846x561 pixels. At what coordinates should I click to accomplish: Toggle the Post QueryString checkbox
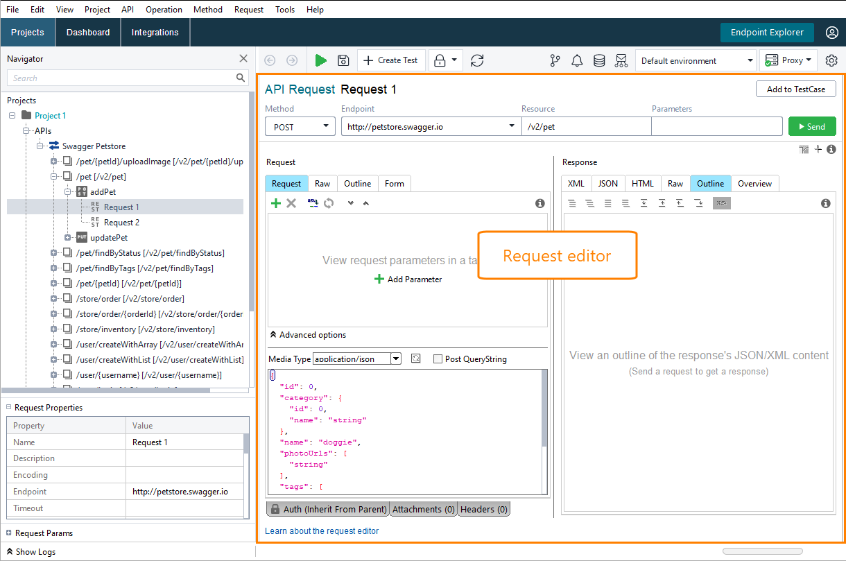[438, 359]
